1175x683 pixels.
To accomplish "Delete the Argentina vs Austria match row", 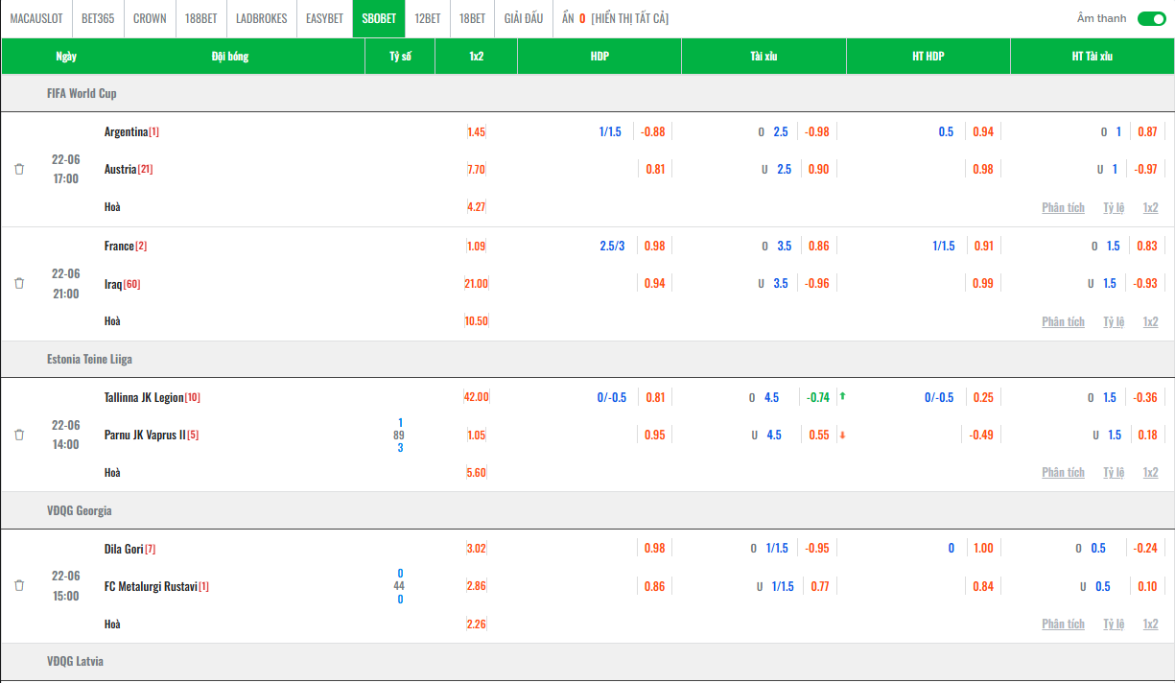I will pos(19,169).
